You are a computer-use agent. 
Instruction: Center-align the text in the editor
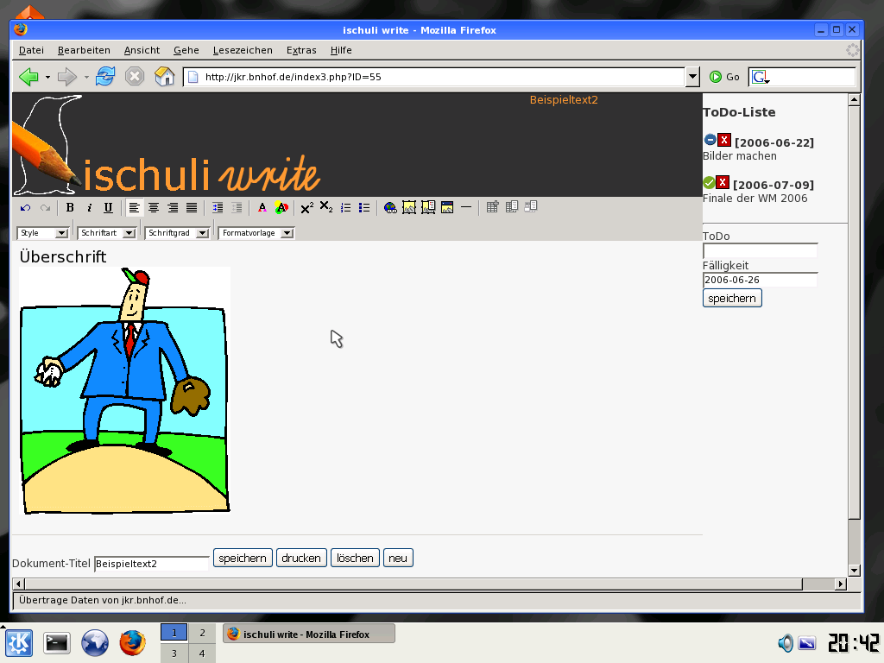click(x=154, y=208)
